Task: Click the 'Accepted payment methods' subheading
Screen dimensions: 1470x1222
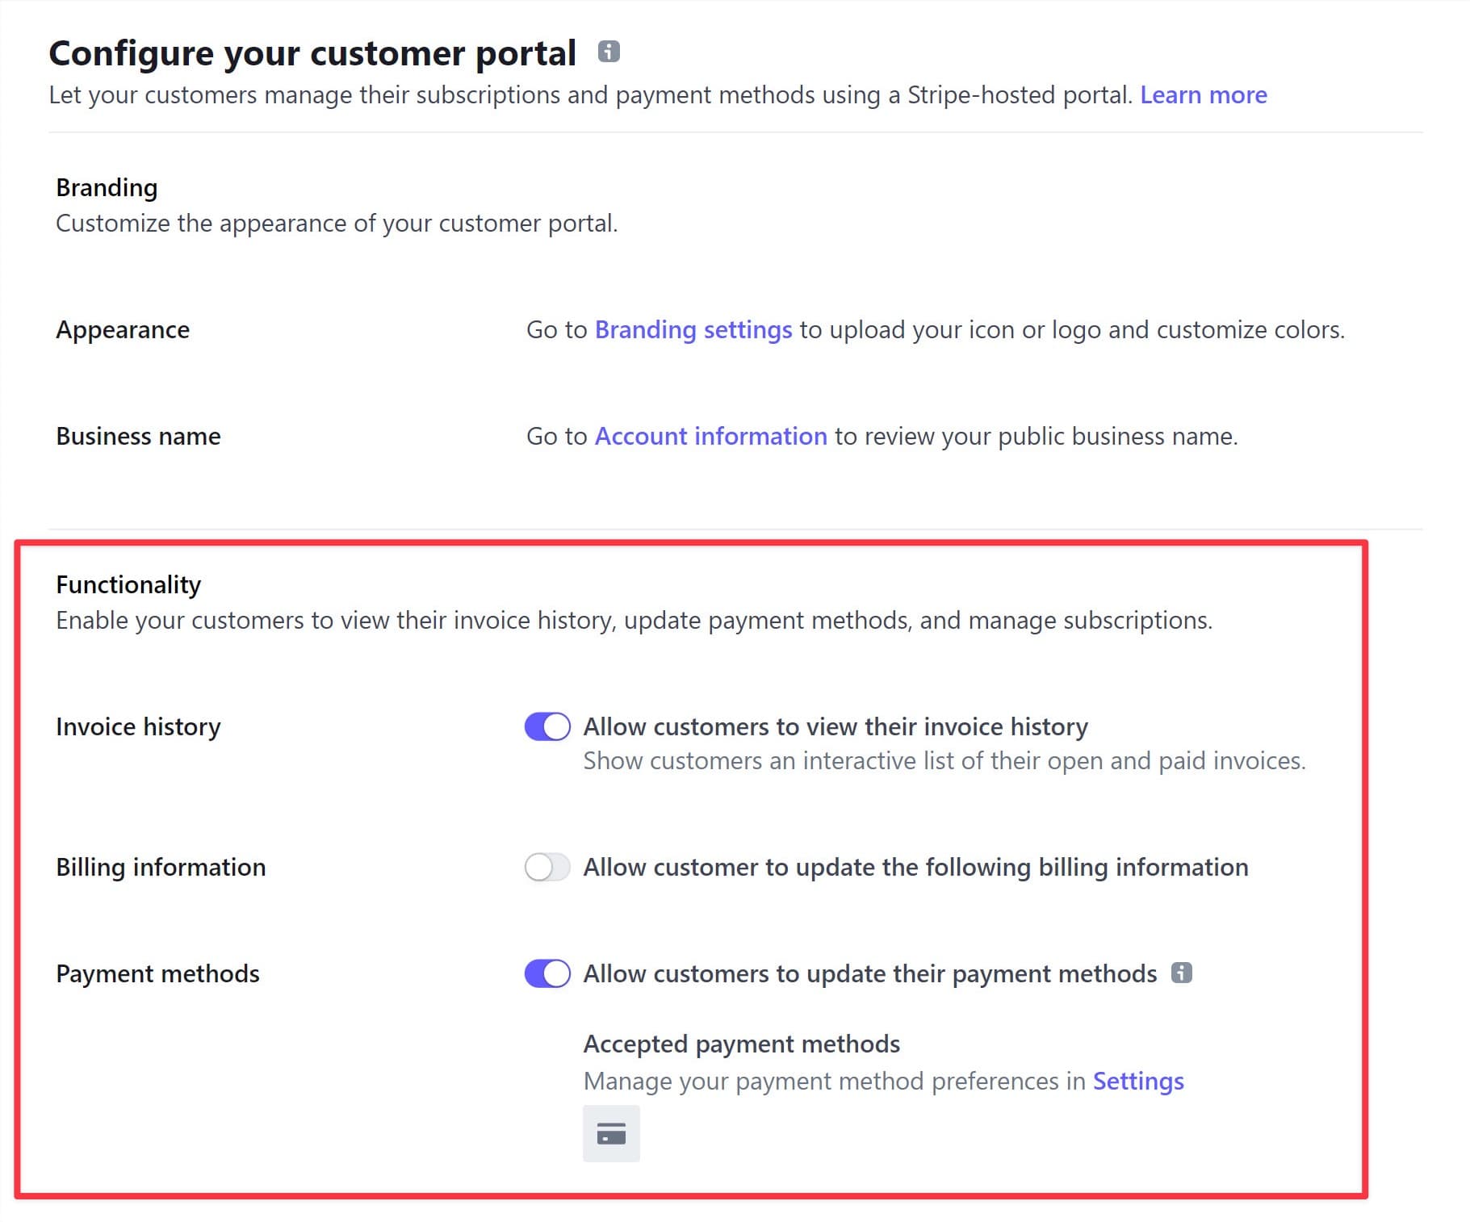Action: click(741, 1044)
